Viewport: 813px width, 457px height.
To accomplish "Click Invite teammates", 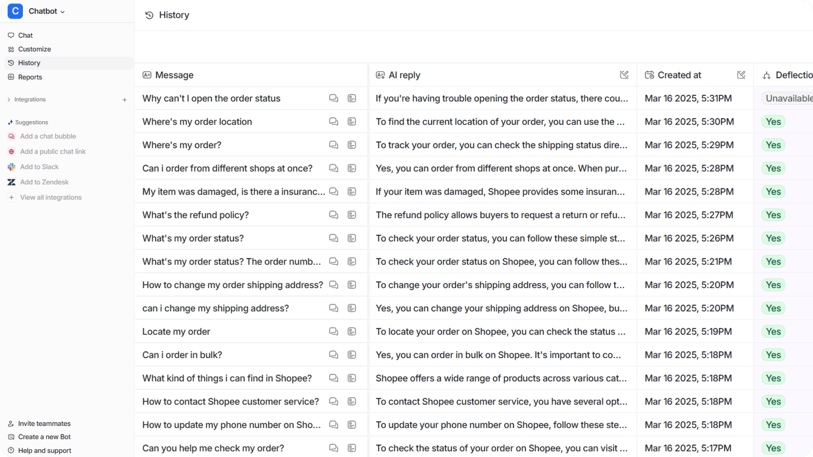I will coord(44,424).
